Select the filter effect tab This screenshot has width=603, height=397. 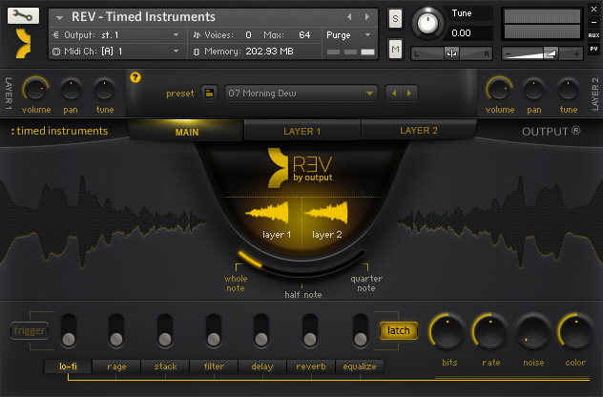click(214, 366)
